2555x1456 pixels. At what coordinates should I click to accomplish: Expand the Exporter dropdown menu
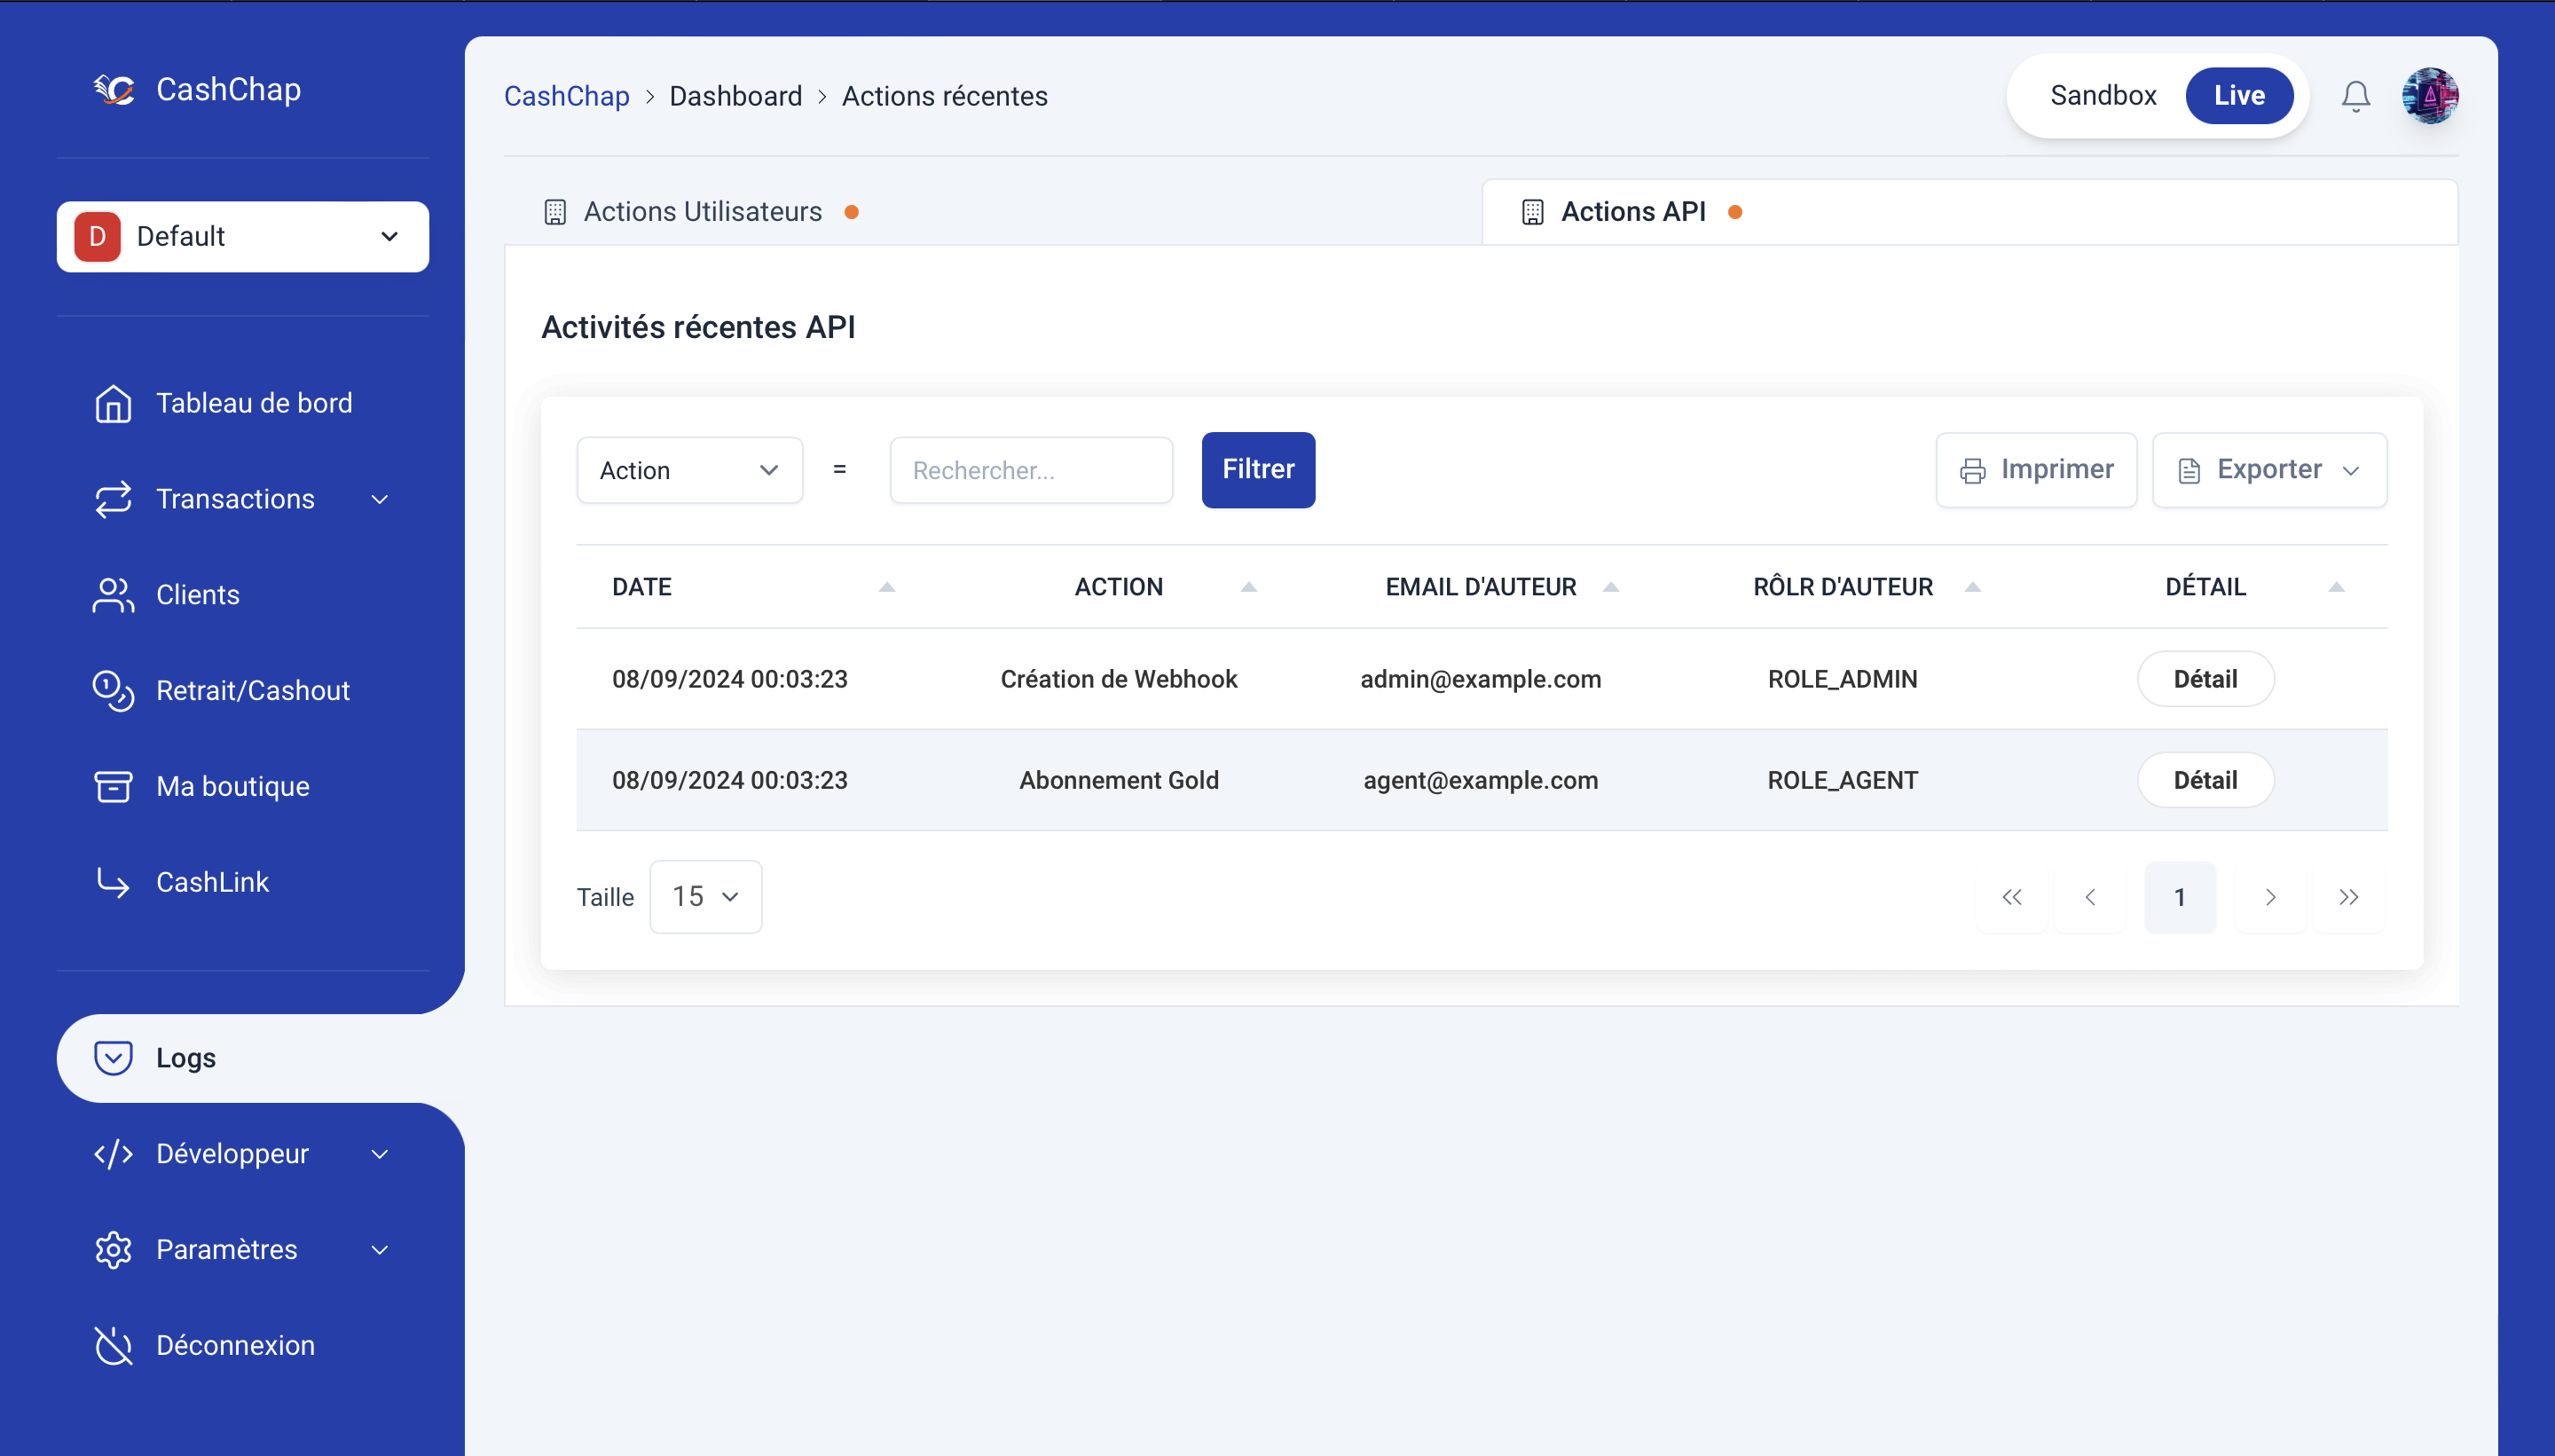pyautogui.click(x=2268, y=470)
